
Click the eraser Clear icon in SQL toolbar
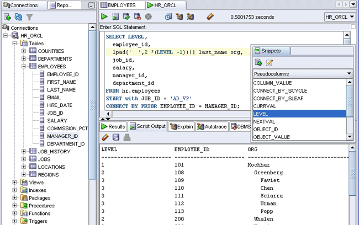point(210,17)
